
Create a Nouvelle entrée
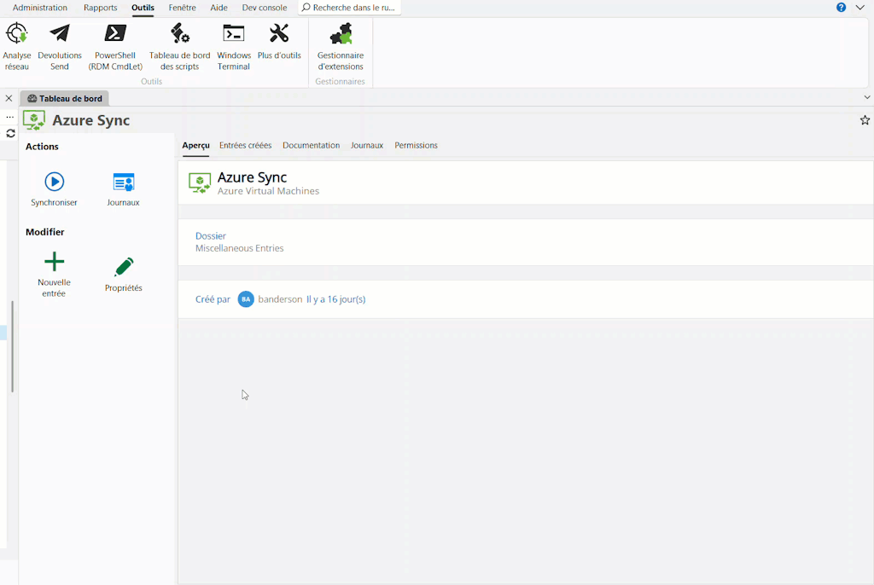tap(54, 274)
